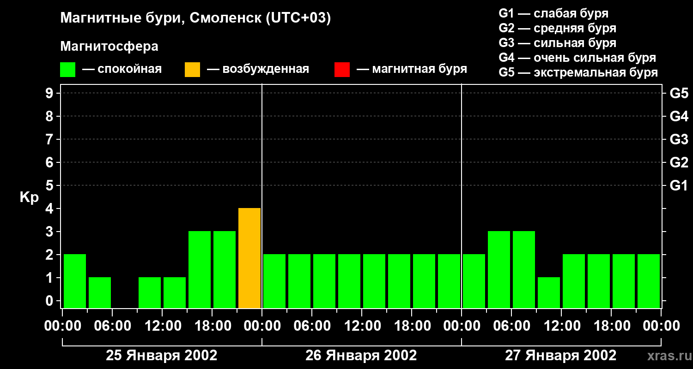Click the final green bar of 27 January

point(649,281)
